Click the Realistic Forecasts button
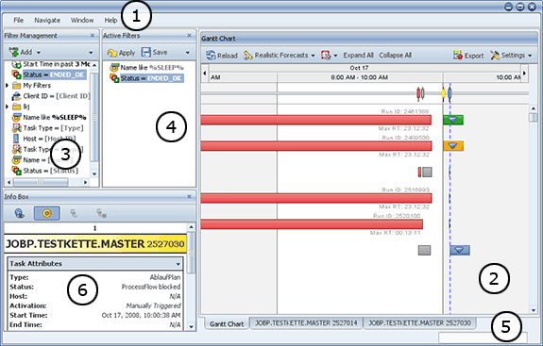 coord(276,56)
